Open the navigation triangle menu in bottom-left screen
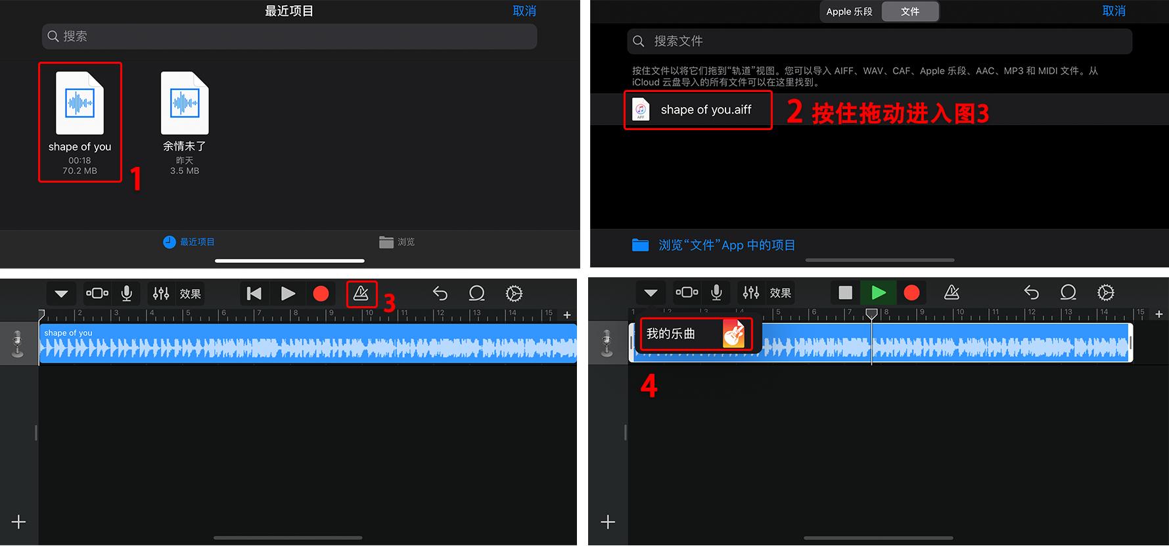 click(x=61, y=294)
